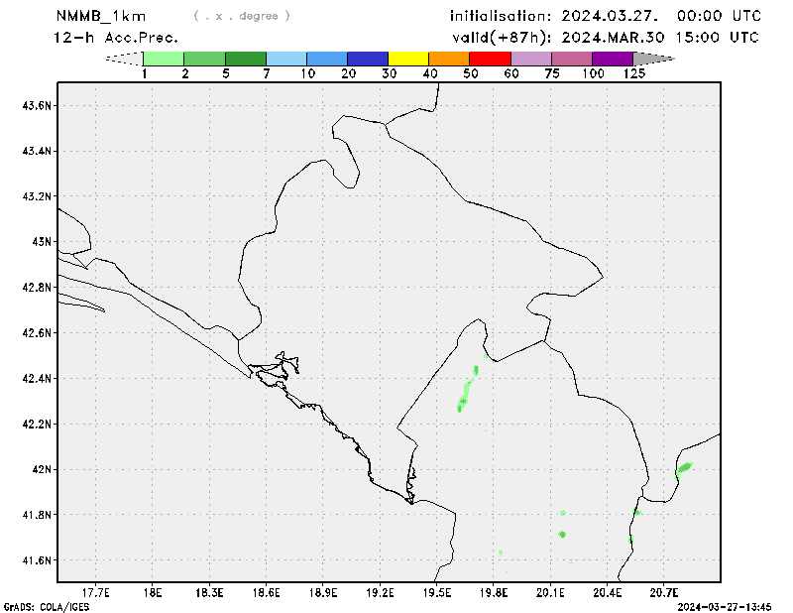
Task: Click the NMMB_1km model title
Action: (x=100, y=16)
